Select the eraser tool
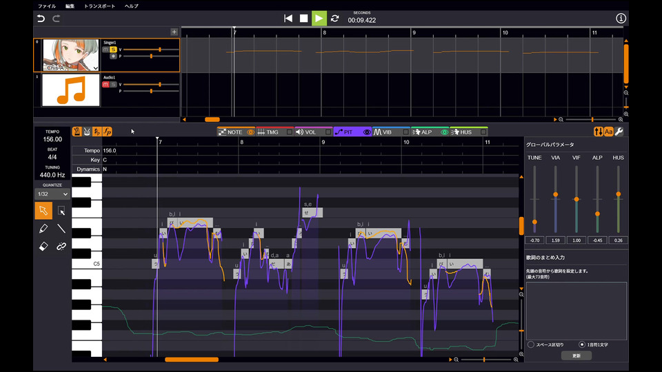 click(43, 246)
